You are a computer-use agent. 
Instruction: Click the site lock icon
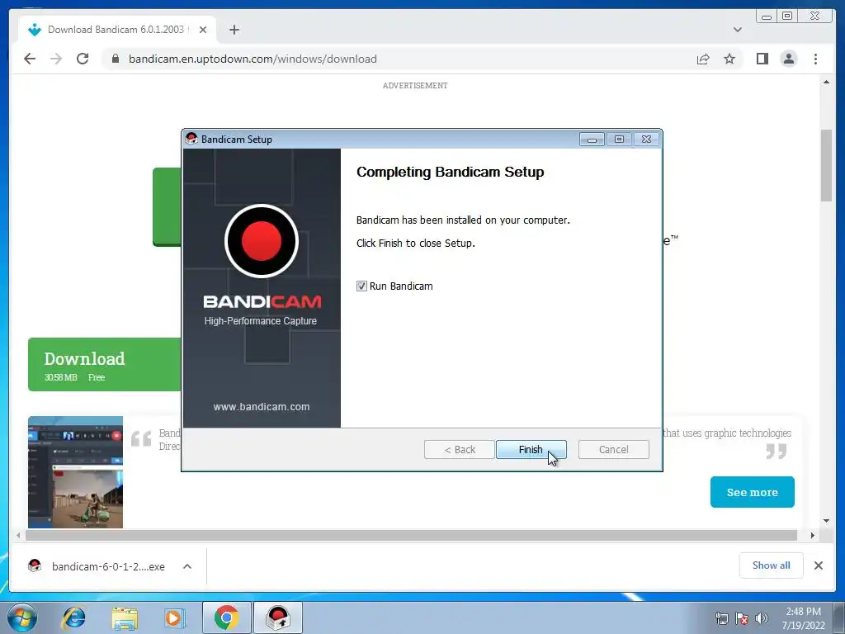(x=116, y=59)
